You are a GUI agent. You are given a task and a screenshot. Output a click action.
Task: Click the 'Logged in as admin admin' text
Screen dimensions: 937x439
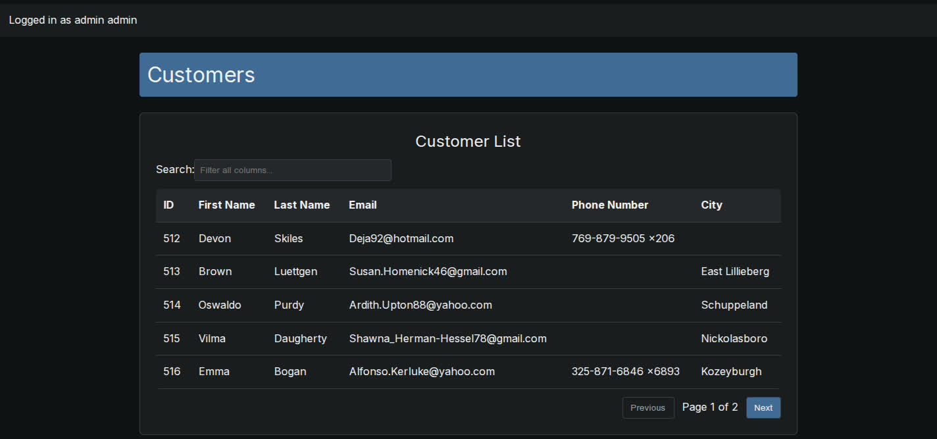click(73, 20)
